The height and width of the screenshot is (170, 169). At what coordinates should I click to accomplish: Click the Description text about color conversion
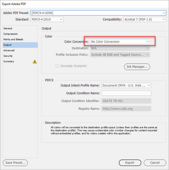tap(104, 130)
